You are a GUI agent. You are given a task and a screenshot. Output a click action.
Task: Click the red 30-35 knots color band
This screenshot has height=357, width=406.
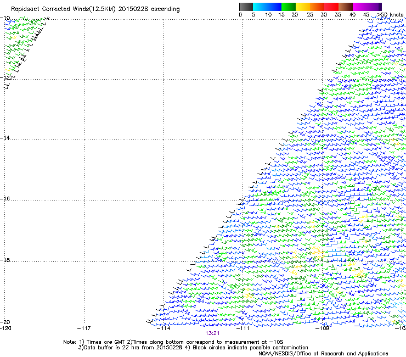coord(331,7)
